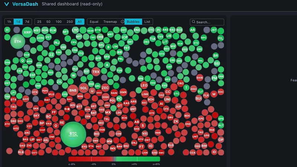Open the ZEC bubble
Viewport: 297px width, 167px height.
(x=105, y=88)
